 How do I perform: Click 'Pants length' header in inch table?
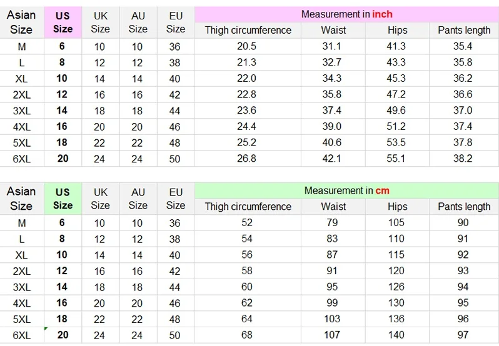(x=463, y=30)
